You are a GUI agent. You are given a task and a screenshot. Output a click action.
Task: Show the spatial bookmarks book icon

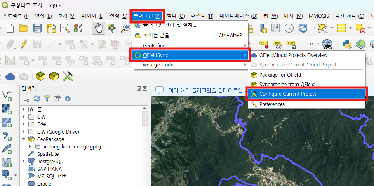tap(275, 28)
